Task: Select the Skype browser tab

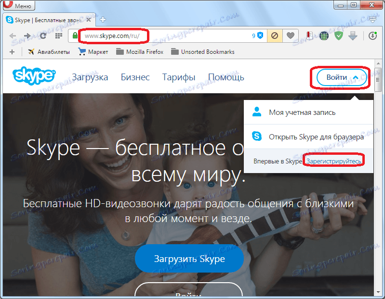Action: pyautogui.click(x=49, y=20)
